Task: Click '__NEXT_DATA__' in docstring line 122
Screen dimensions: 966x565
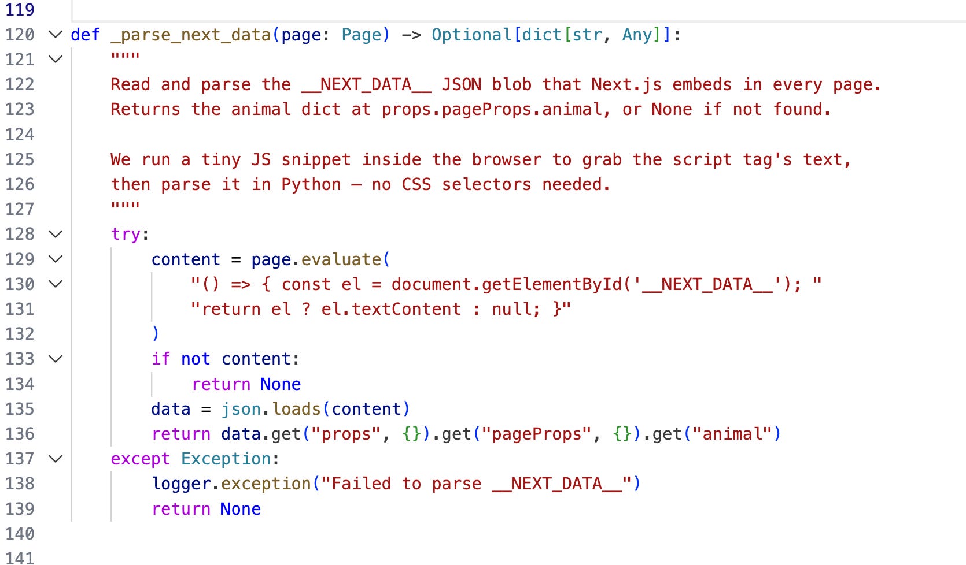Action: [367, 85]
